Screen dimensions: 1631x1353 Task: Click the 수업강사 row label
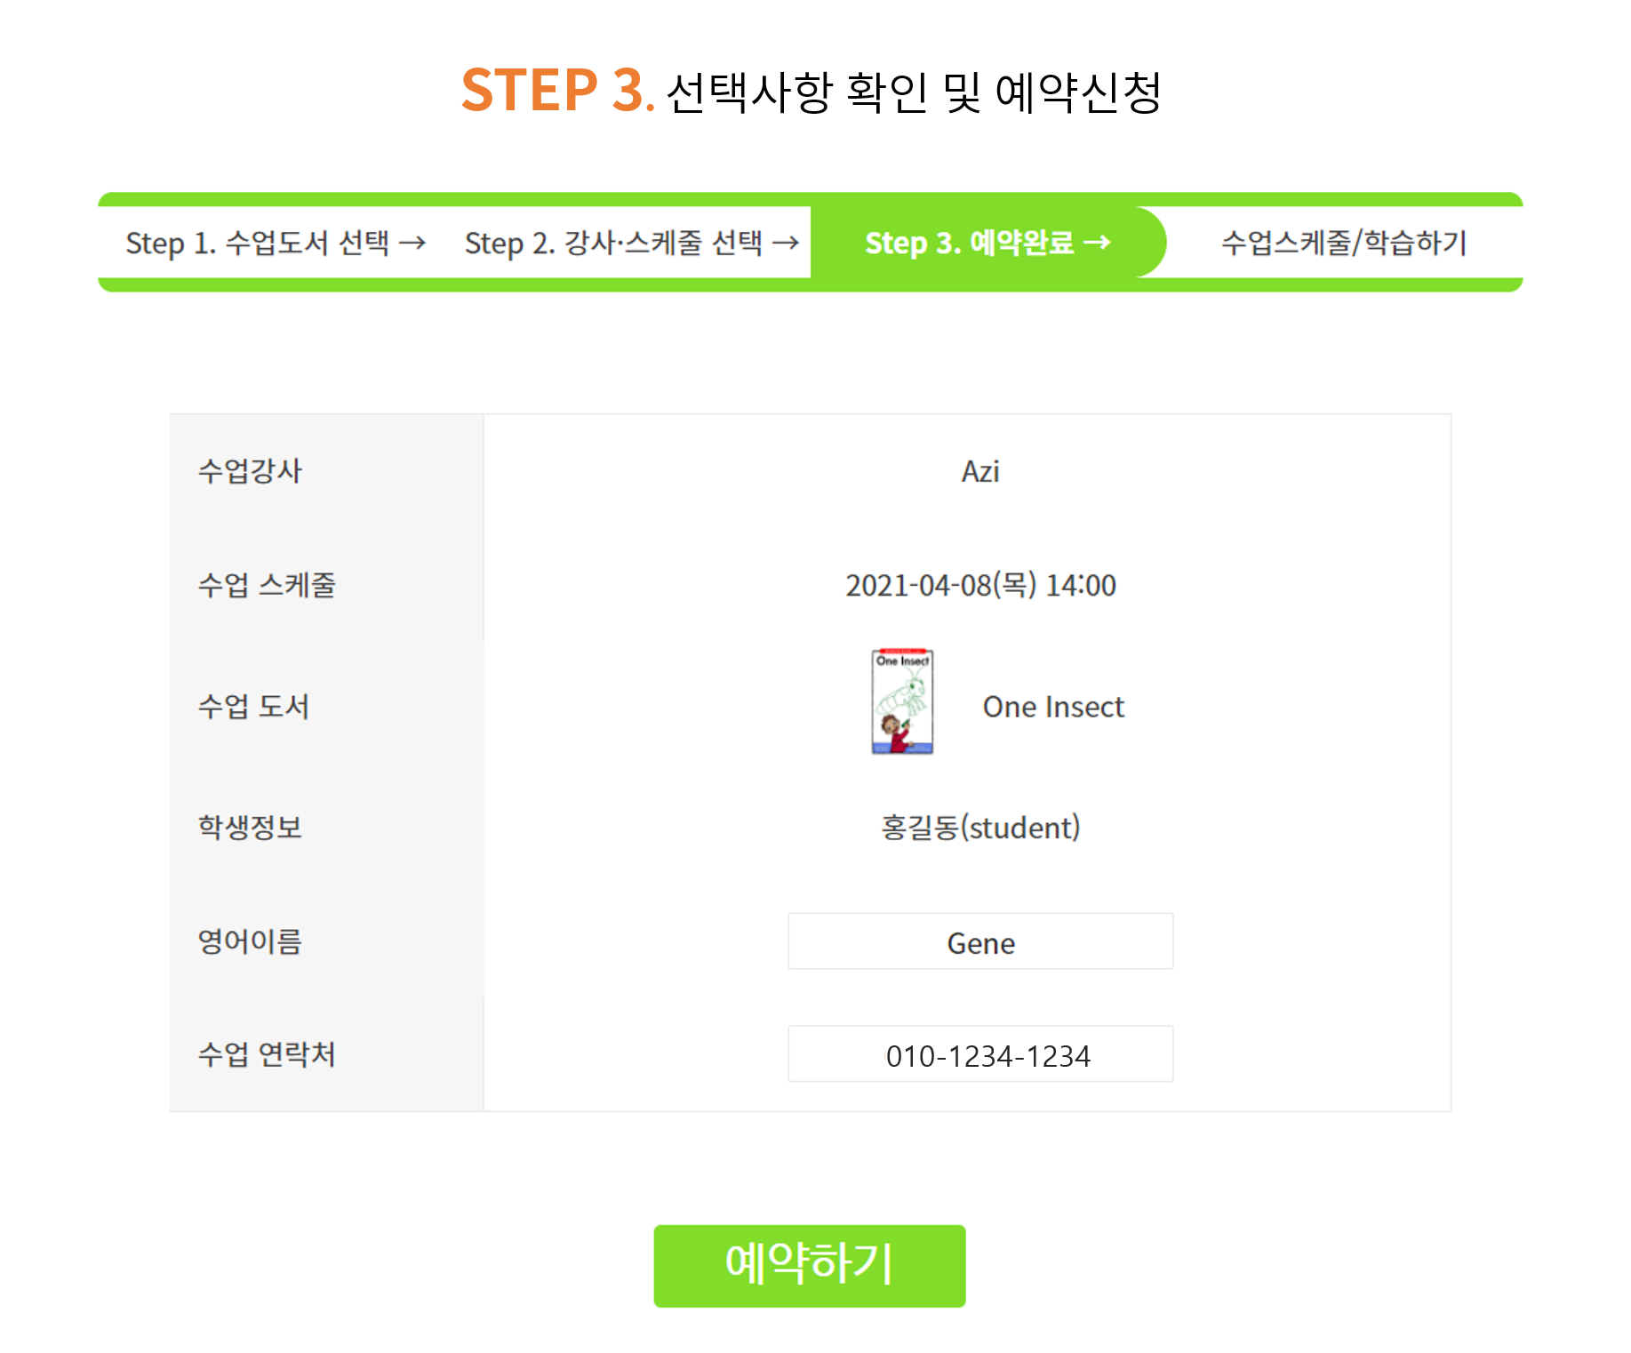250,471
